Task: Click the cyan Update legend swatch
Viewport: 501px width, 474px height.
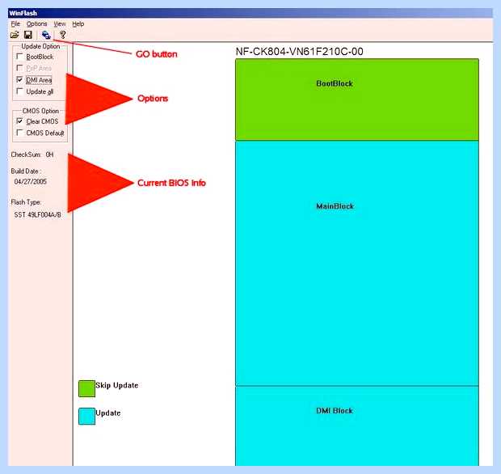Action: coord(87,416)
